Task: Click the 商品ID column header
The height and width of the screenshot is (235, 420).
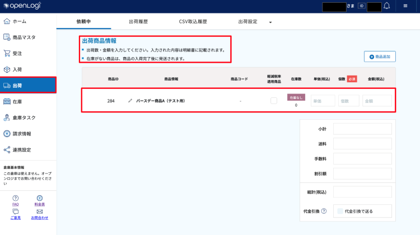Action: [113, 79]
